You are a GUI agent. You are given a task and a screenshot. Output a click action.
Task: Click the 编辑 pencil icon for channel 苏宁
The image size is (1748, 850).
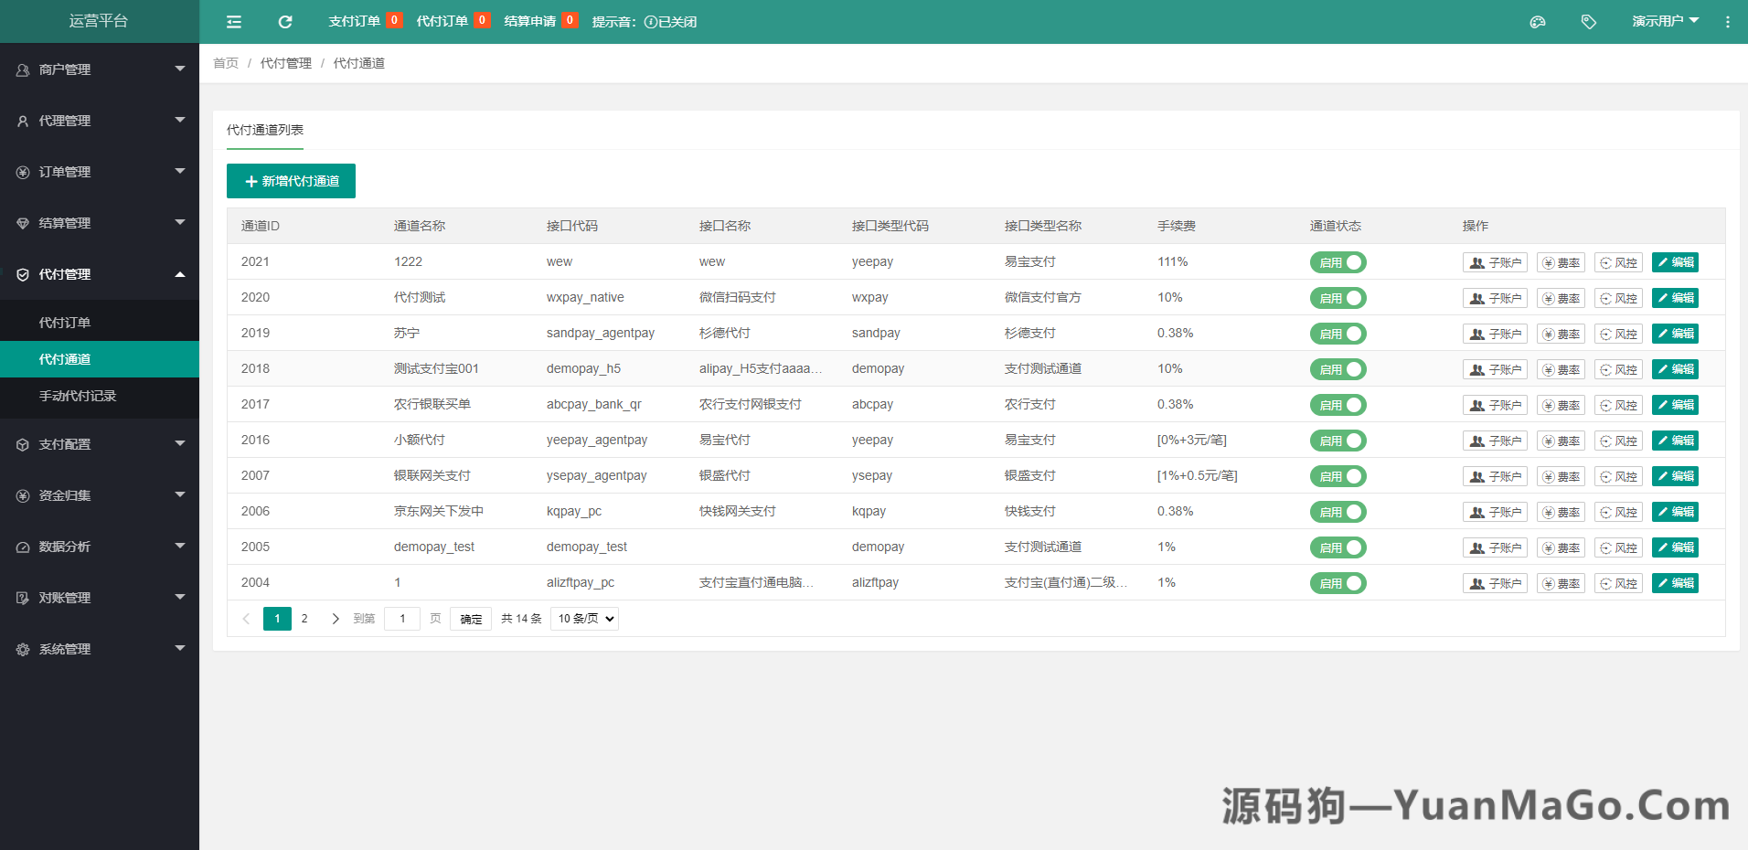1675,333
